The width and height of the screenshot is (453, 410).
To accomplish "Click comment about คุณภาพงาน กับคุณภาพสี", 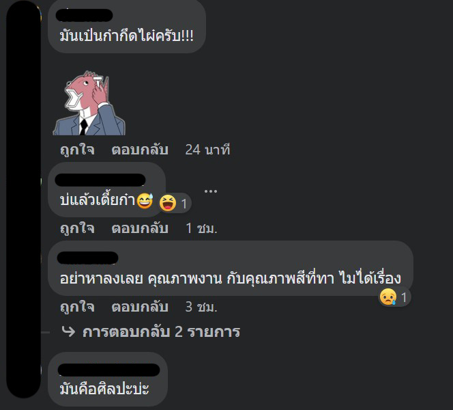I will (231, 278).
